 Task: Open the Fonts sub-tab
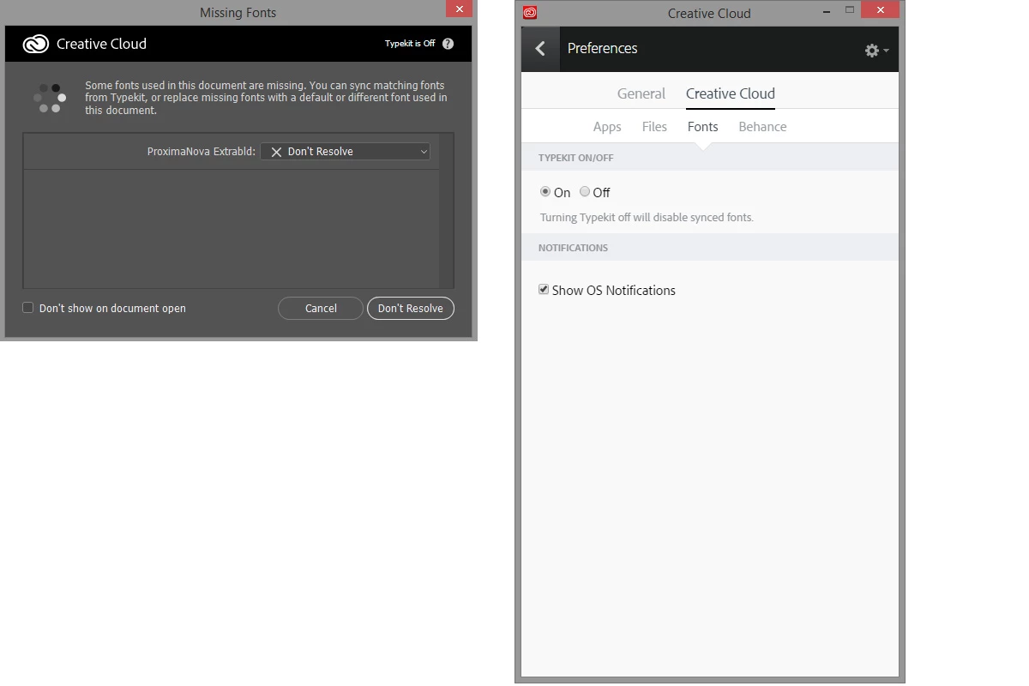coord(703,127)
